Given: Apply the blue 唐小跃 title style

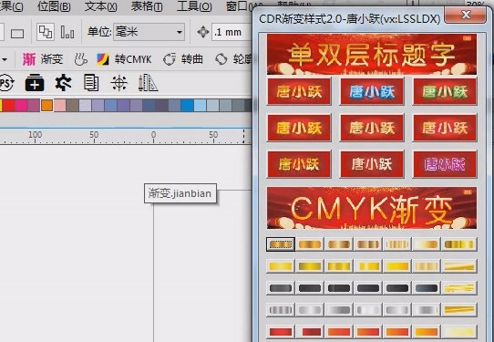Looking at the screenshot, I should [x=372, y=91].
